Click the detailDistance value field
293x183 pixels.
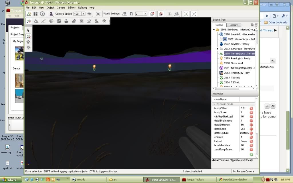click(x=244, y=125)
